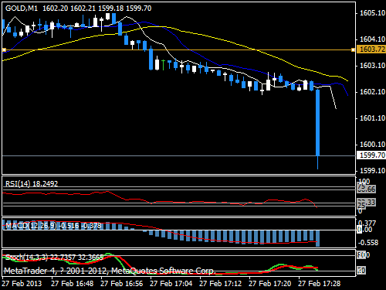Click the 1599.10 price scale value
386x290 pixels.
click(x=372, y=171)
